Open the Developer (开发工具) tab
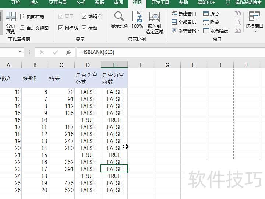This screenshot has height=199, width=265. tap(160, 3)
